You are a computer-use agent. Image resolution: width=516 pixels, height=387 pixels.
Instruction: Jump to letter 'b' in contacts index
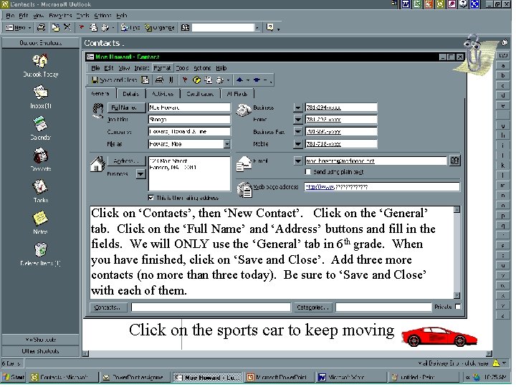[x=503, y=75]
